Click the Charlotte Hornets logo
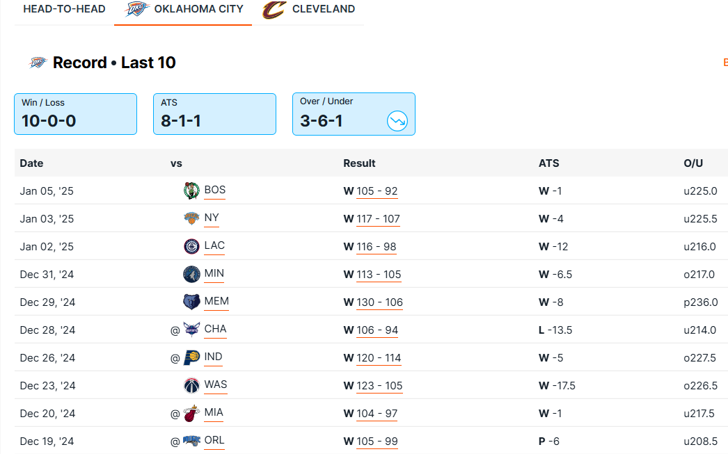 tap(191, 330)
